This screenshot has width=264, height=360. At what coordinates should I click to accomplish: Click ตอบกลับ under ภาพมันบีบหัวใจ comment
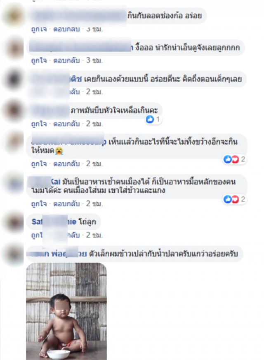(66, 124)
